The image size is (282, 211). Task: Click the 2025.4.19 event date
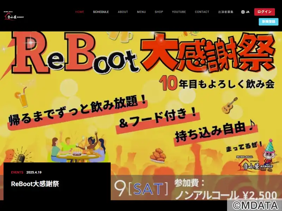[x=34, y=172]
